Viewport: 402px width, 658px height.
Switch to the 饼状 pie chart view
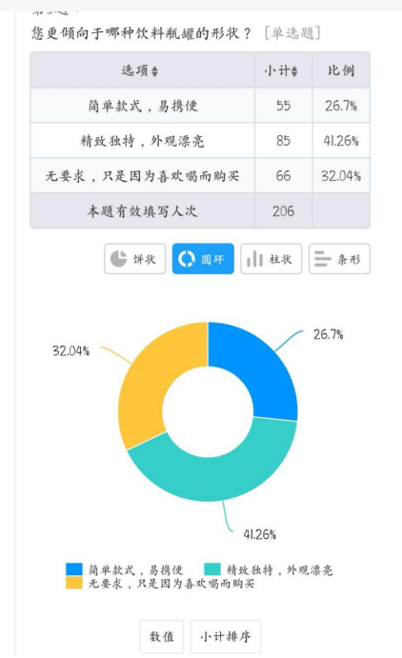134,259
